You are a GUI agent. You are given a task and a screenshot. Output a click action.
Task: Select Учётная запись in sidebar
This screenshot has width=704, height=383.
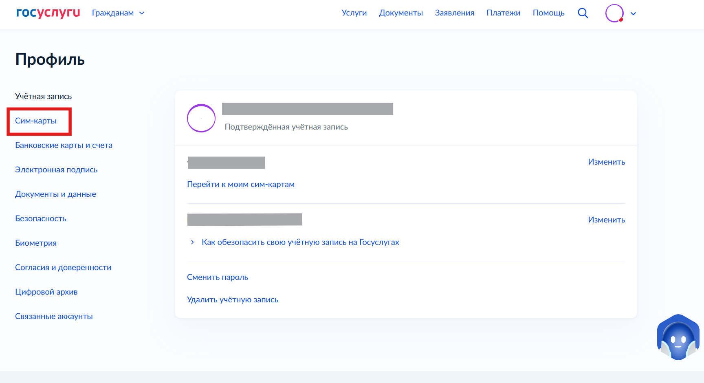(43, 97)
